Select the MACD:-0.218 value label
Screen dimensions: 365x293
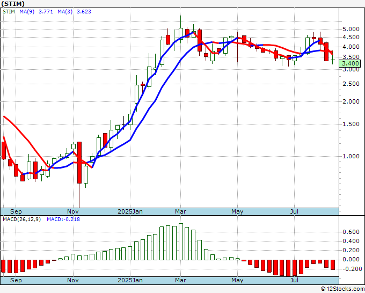(x=63, y=219)
